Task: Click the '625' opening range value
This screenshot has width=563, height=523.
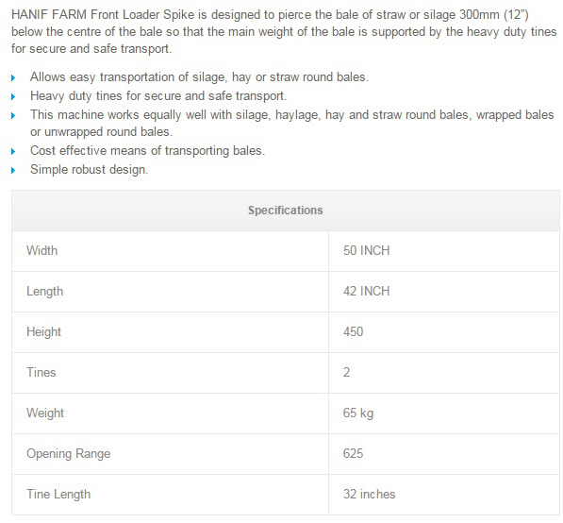Action: 353,454
